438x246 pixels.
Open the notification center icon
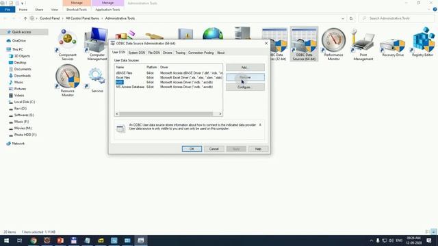pos(429,241)
